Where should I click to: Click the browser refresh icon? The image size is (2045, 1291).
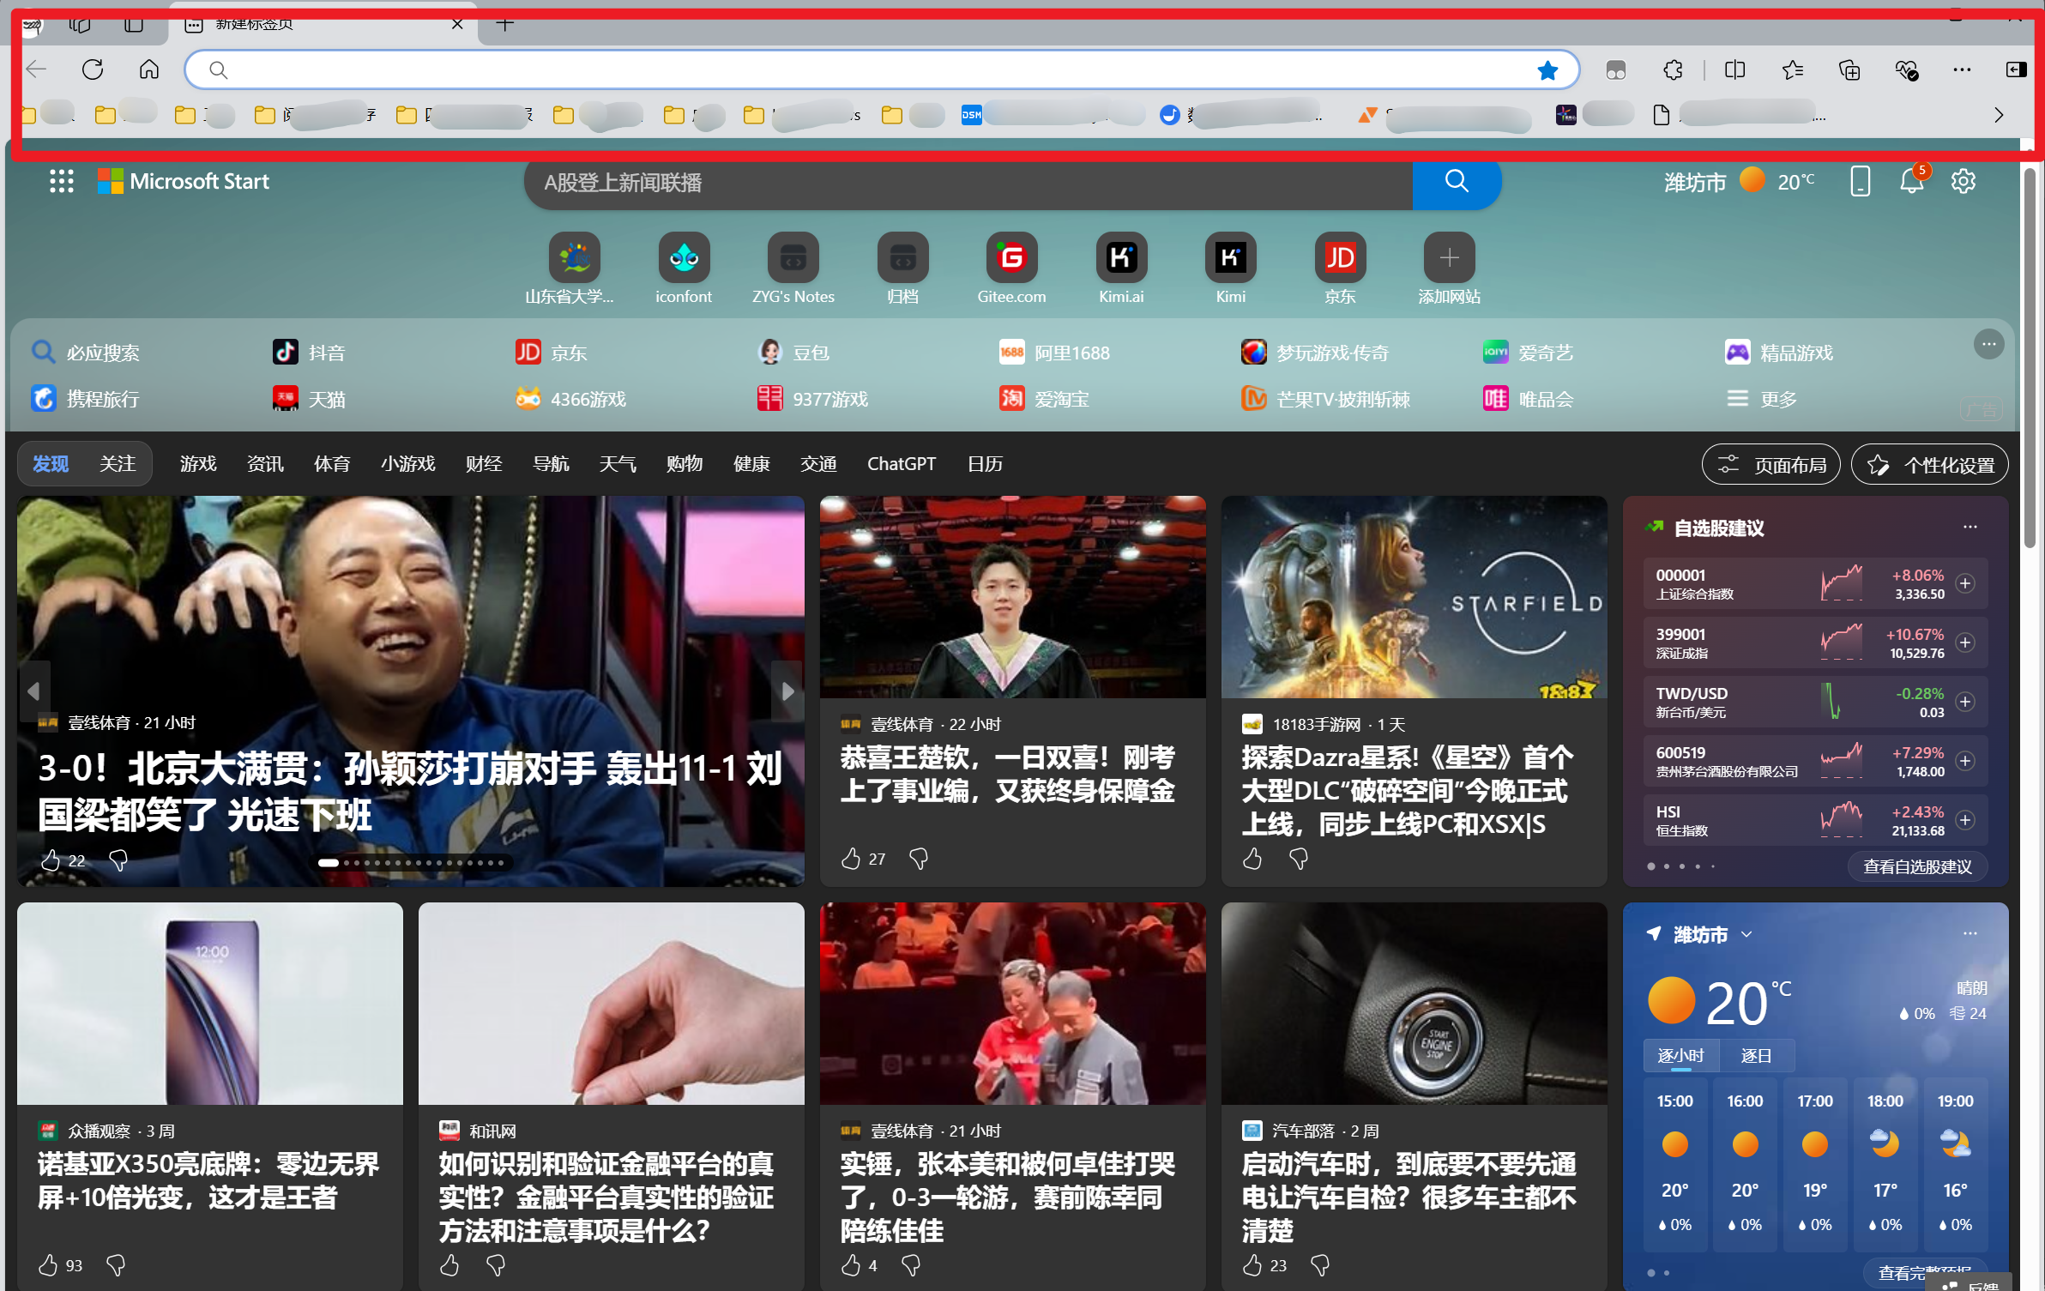[x=93, y=69]
